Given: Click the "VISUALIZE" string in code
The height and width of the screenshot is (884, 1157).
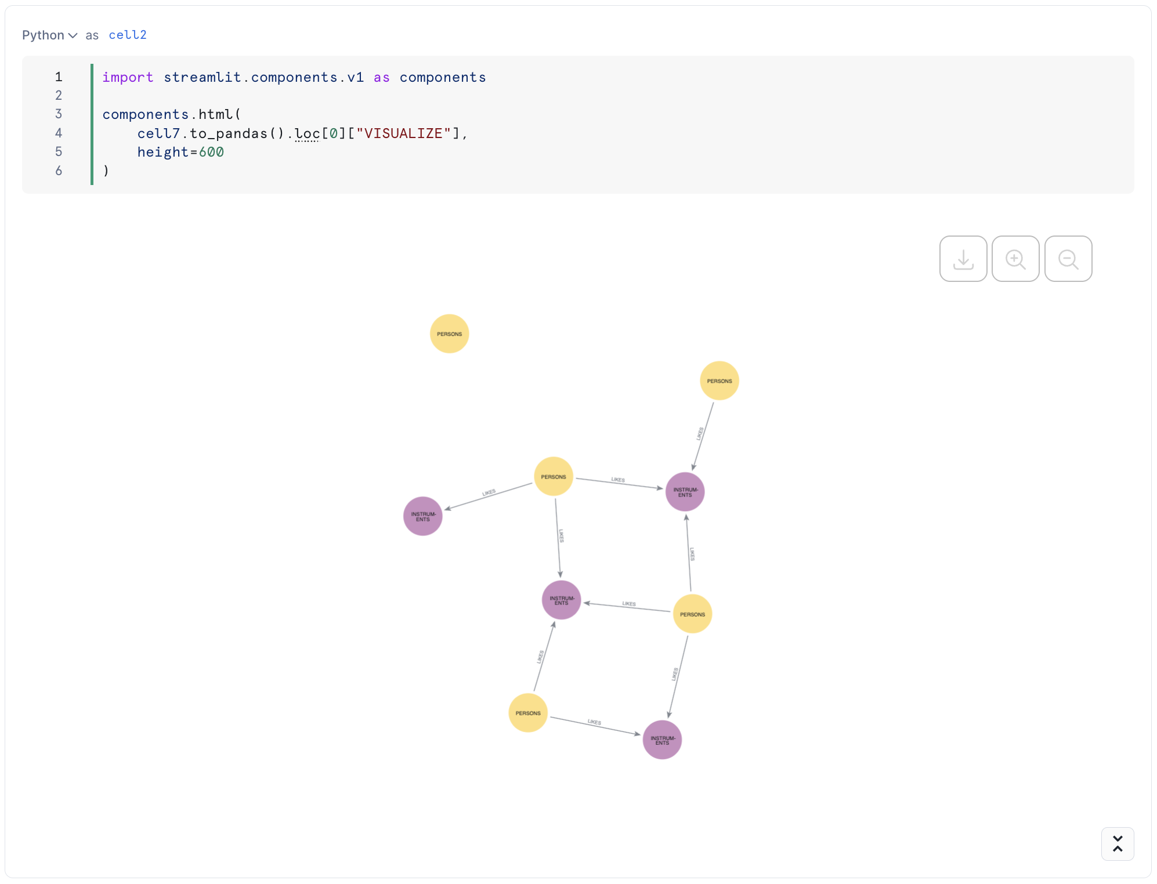Looking at the screenshot, I should pos(403,133).
